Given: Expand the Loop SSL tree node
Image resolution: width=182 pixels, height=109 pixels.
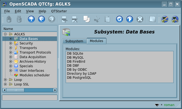Looking at the screenshot, I should pyautogui.click(x=5, y=84).
